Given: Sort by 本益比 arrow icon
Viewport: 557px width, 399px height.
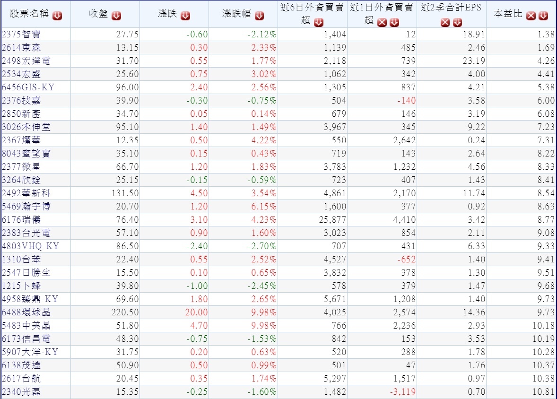Looking at the screenshot, I should (x=543, y=16).
